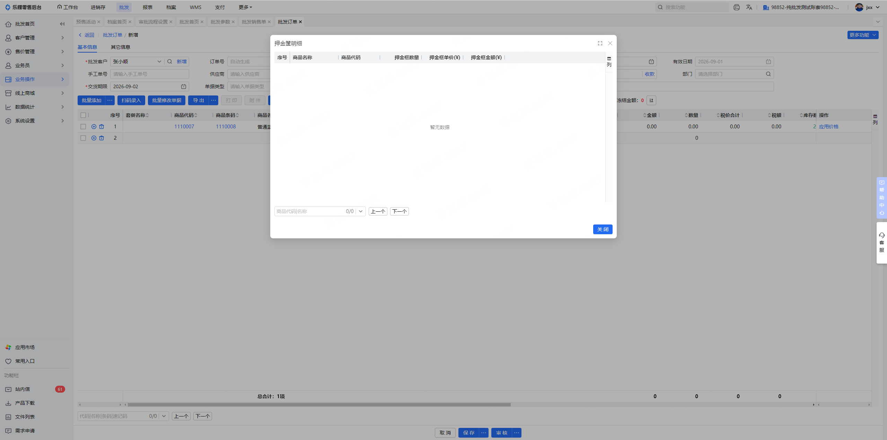The image size is (887, 440).
Task: Select all rows via header checkbox
Action: point(83,115)
